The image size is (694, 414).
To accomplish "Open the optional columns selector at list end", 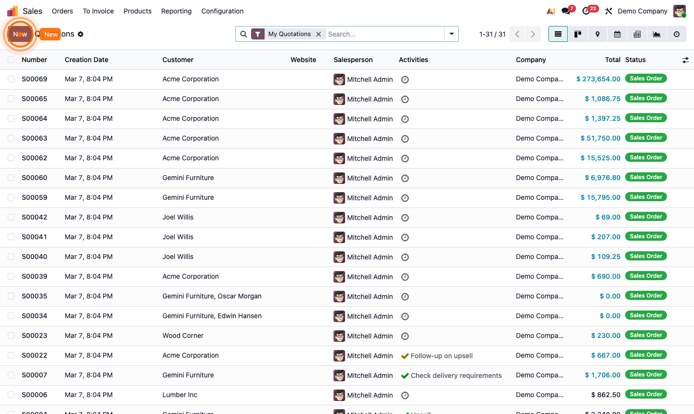I will (x=685, y=60).
